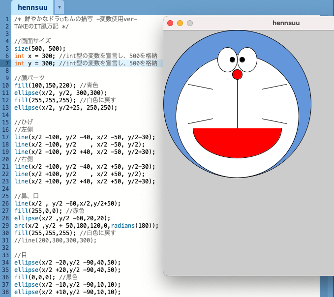Click the //目 comment

(x=21, y=255)
